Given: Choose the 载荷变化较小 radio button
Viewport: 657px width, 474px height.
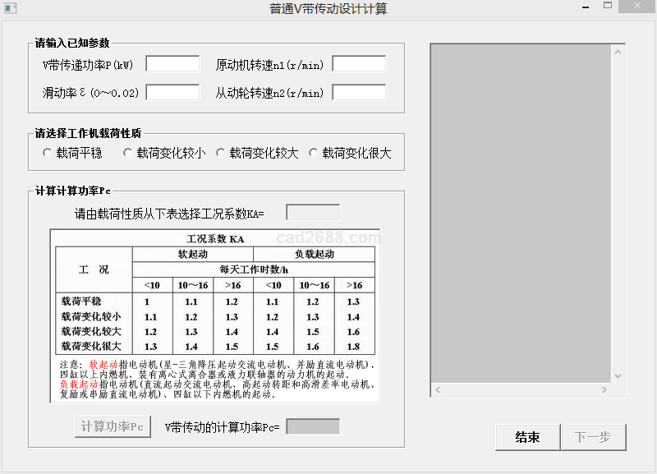Looking at the screenshot, I should 128,153.
